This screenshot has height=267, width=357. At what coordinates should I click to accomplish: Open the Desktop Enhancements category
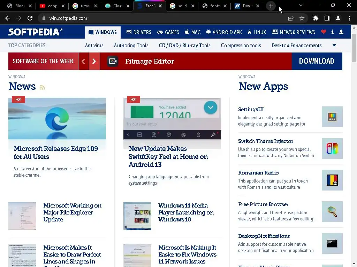(296, 46)
